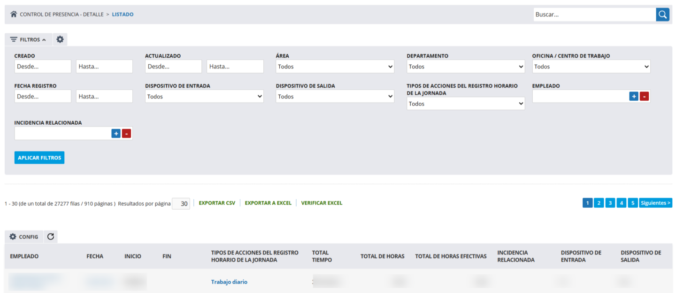
Task: Collapse the FILTROS panel
Action: pyautogui.click(x=28, y=39)
